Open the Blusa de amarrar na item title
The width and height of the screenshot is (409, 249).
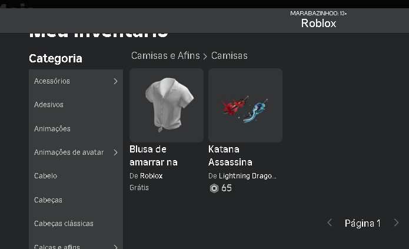pyautogui.click(x=154, y=155)
